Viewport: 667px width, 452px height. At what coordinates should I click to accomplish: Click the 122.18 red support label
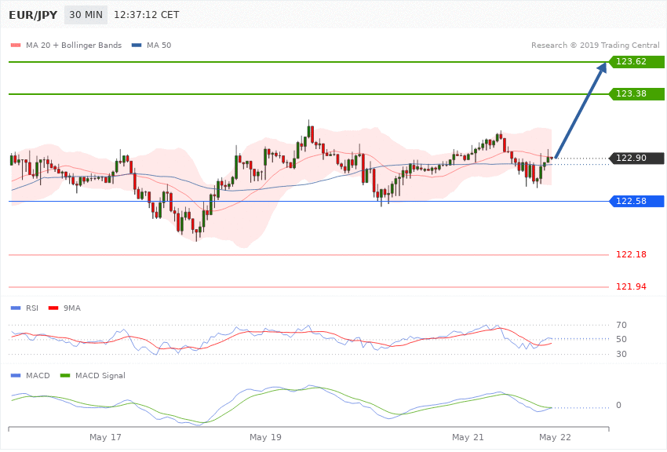[x=631, y=255]
